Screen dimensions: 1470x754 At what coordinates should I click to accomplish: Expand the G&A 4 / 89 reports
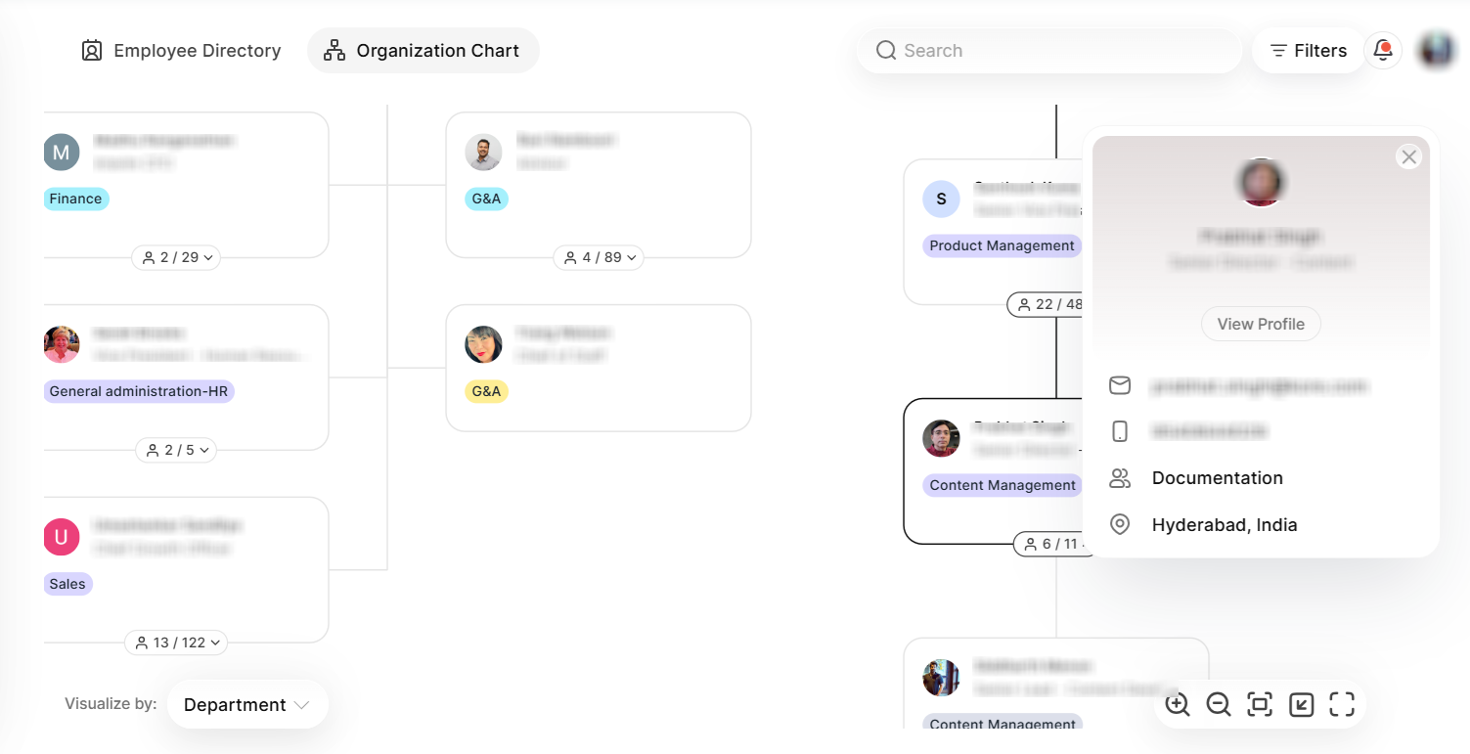coord(599,258)
